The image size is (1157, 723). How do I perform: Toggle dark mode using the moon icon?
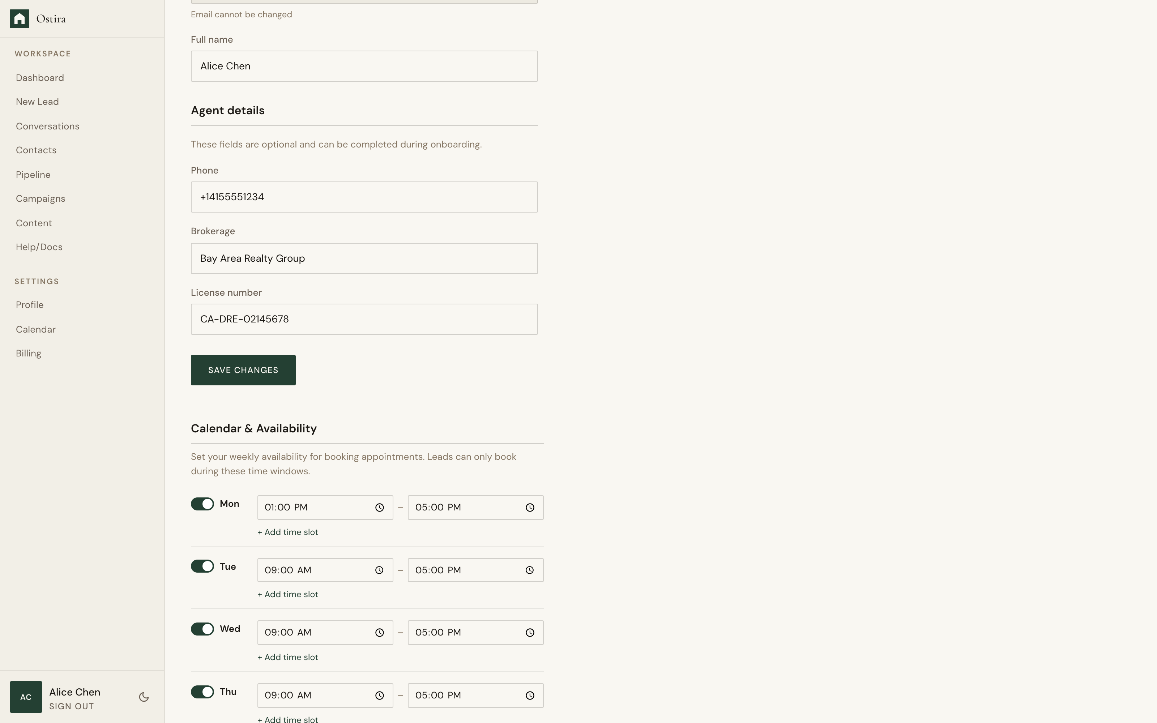[143, 697]
